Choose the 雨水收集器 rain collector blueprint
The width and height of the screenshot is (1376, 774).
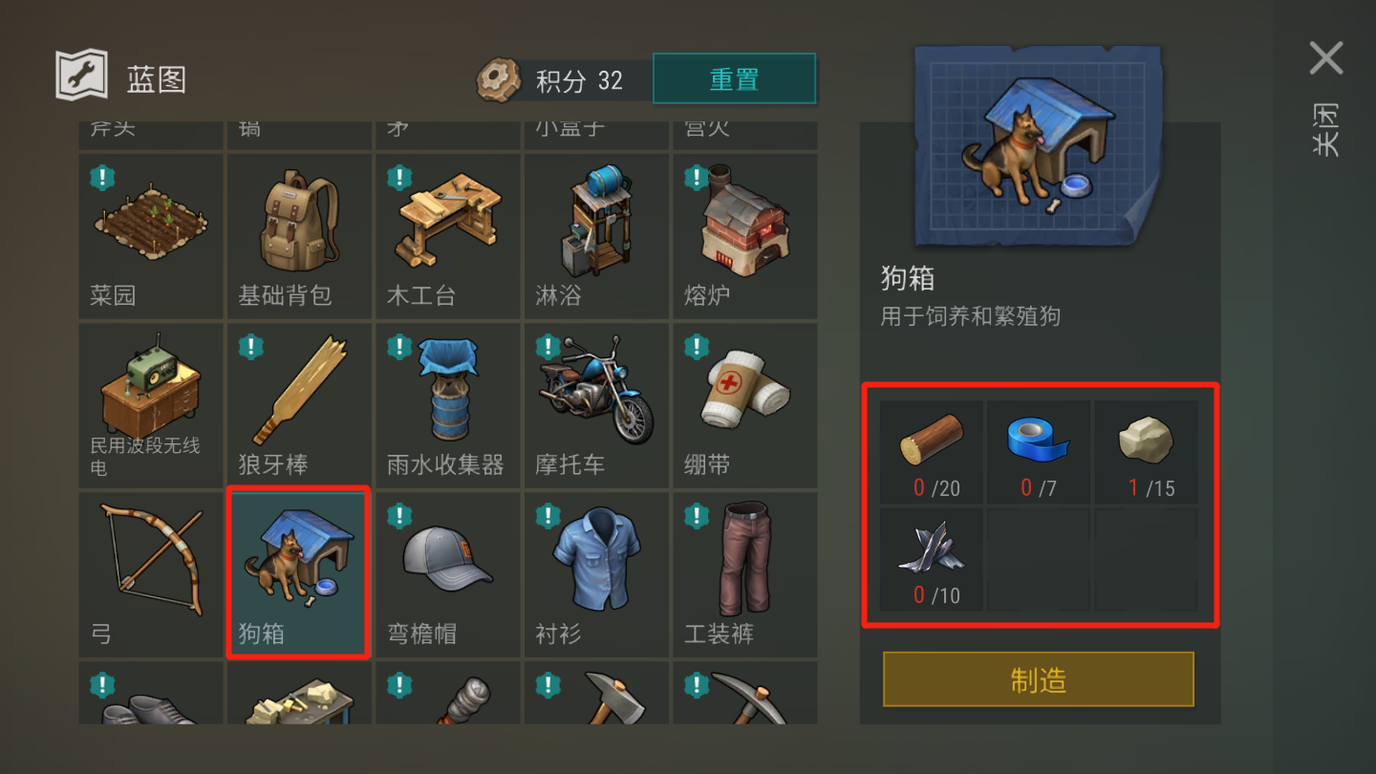coord(448,405)
